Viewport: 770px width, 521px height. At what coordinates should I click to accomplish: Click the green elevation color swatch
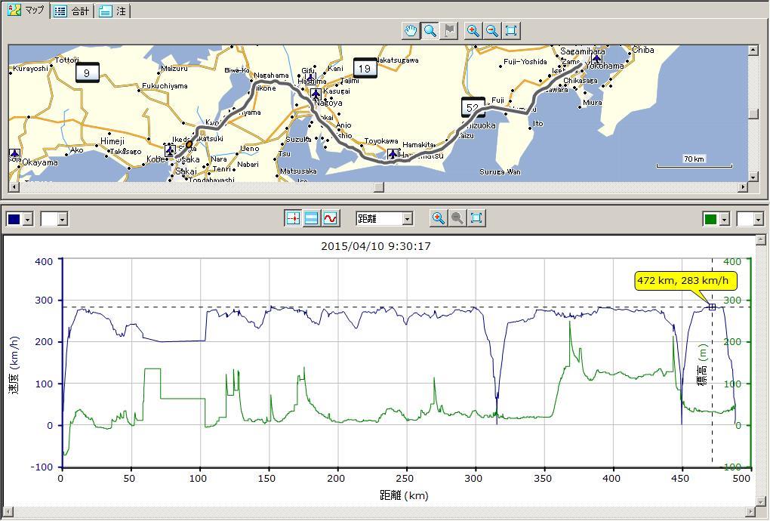[x=710, y=219]
